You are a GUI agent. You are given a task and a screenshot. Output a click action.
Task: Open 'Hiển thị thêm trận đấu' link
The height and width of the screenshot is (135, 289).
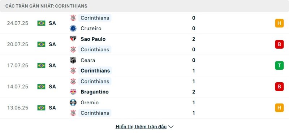click(x=141, y=127)
